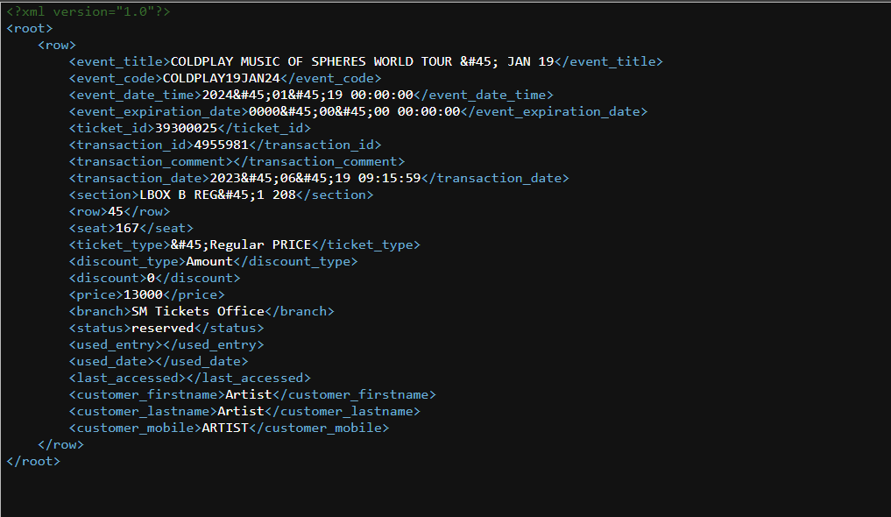This screenshot has width=891, height=517.
Task: Click the closing root tag
Action: point(32,461)
